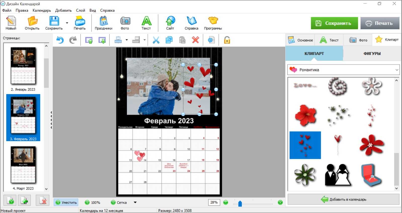Select the Март 2023 page thumbnail

pos(23,165)
